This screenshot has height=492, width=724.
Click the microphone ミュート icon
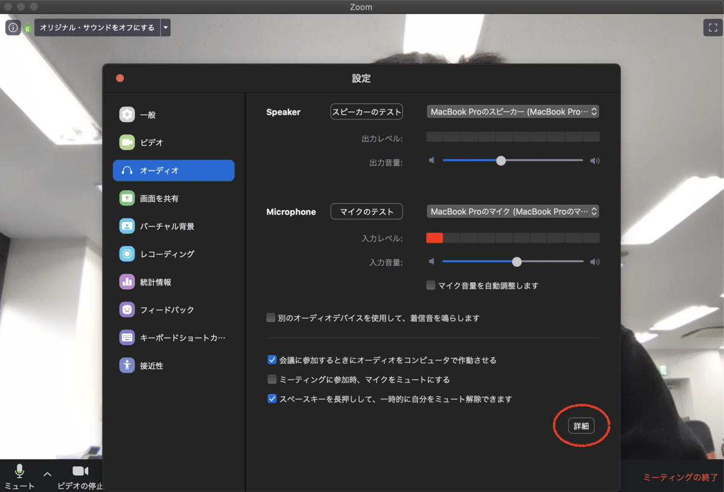(x=20, y=471)
